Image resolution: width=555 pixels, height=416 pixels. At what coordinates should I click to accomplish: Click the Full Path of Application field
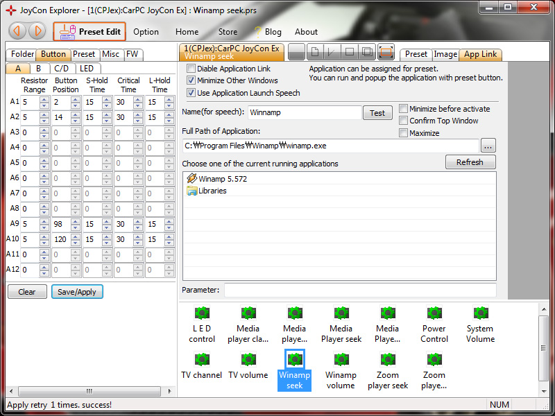coord(331,146)
